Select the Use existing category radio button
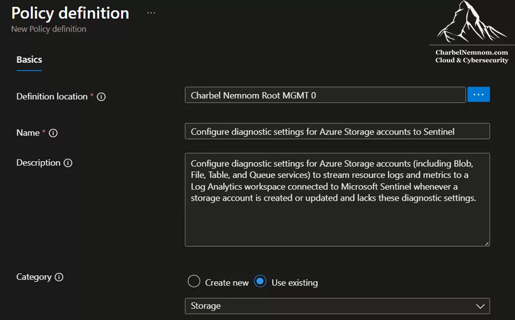Screen dimensions: 515x320 click(260, 281)
